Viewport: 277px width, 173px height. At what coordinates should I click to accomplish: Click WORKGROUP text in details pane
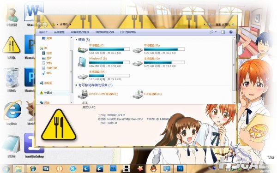[116, 115]
